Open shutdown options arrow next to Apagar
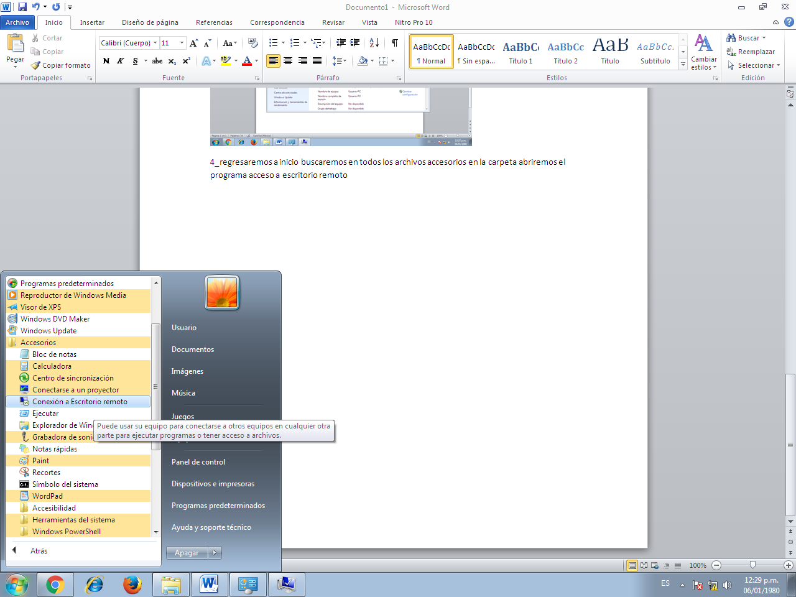Screen dimensions: 796x597 click(x=215, y=552)
